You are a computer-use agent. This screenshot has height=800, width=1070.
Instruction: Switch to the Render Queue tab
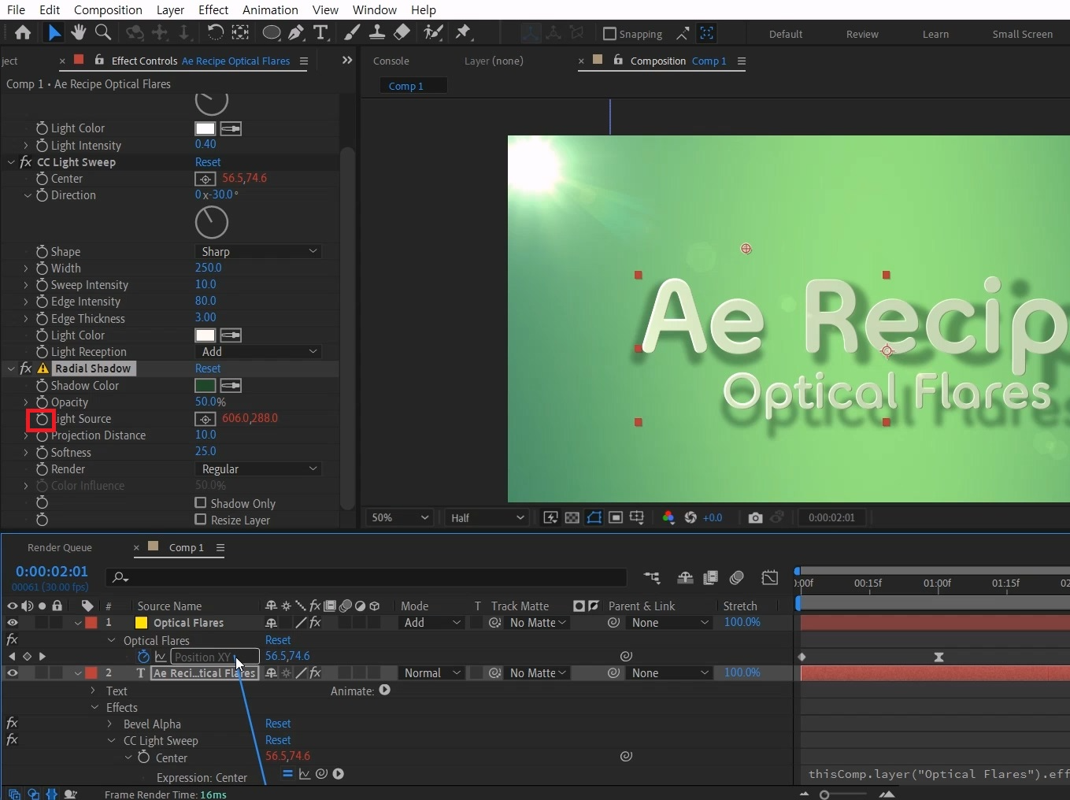point(60,547)
